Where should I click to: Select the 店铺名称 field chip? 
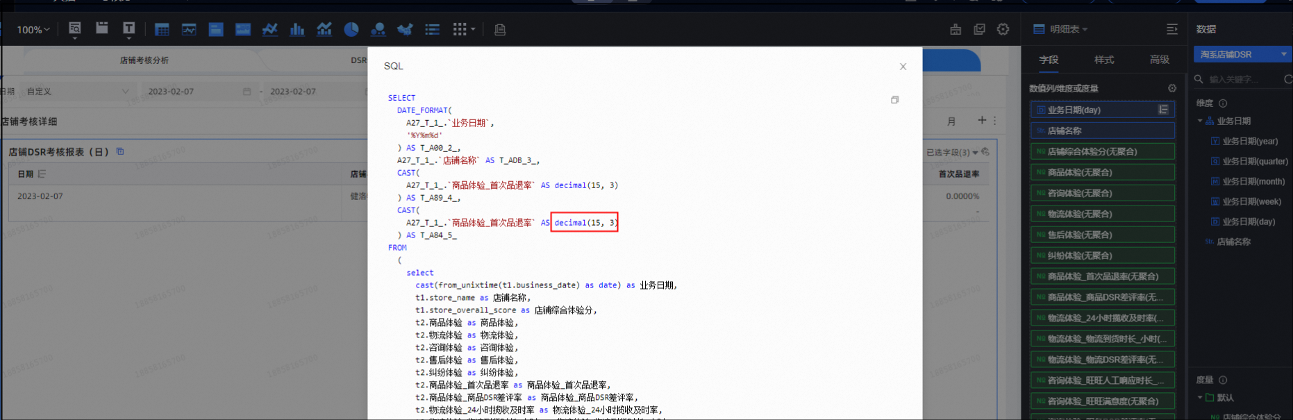[x=1102, y=131]
